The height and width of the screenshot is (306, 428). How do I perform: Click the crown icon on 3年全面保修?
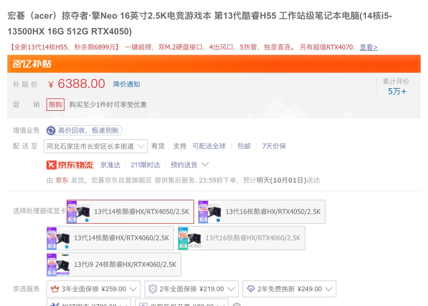pyautogui.click(x=54, y=289)
